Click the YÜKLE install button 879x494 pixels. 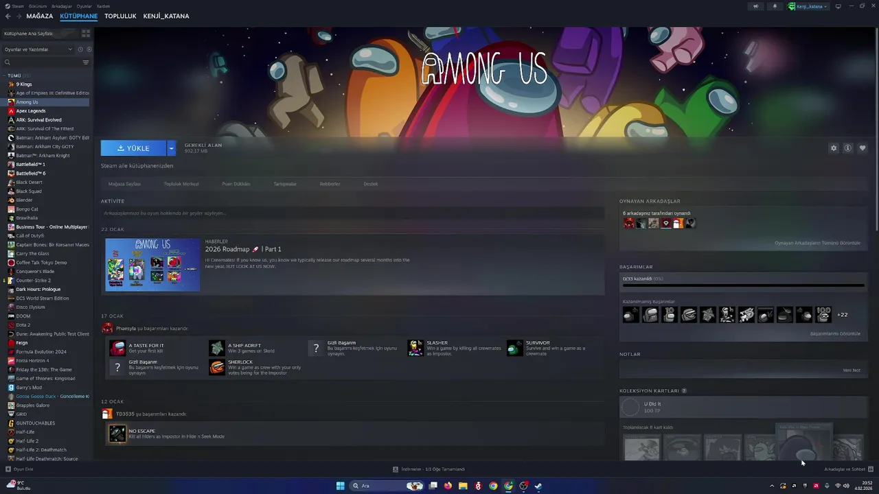pos(133,148)
